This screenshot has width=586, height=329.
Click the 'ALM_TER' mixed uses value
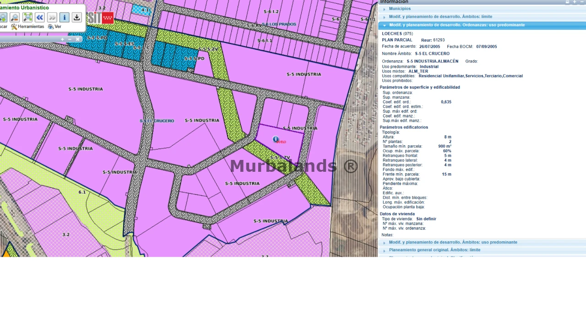[418, 71]
